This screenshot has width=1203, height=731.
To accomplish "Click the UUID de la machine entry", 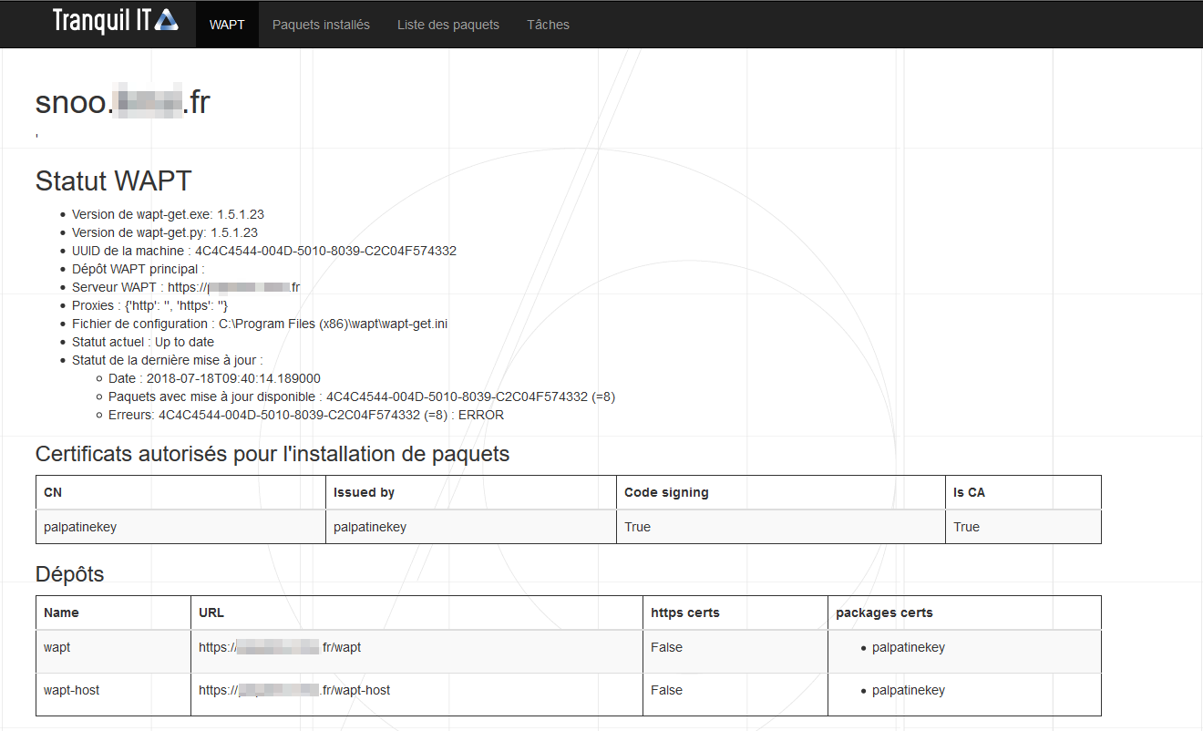I will pyautogui.click(x=264, y=251).
